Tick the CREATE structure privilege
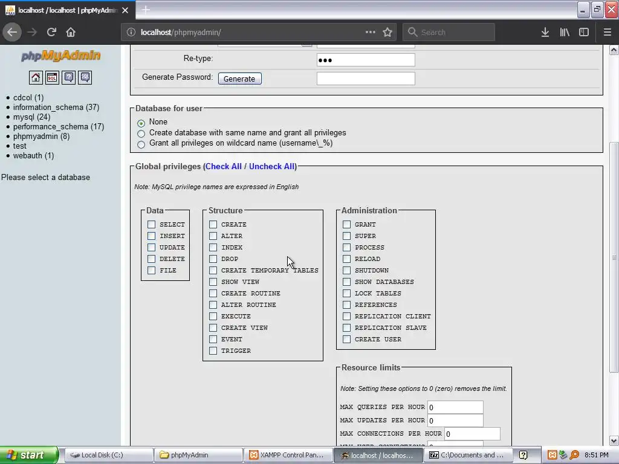This screenshot has width=619, height=464. pyautogui.click(x=213, y=225)
